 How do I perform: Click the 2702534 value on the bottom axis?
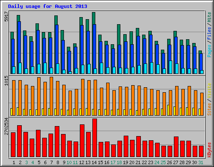(x=6, y=126)
